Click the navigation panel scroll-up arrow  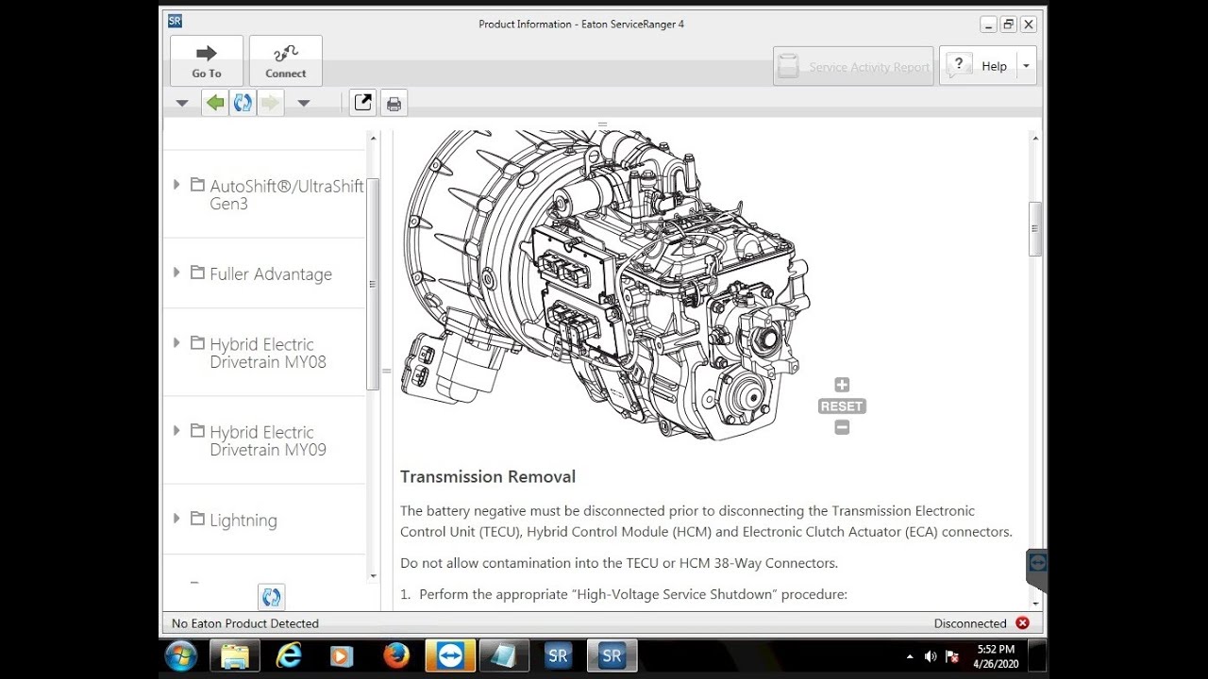373,139
